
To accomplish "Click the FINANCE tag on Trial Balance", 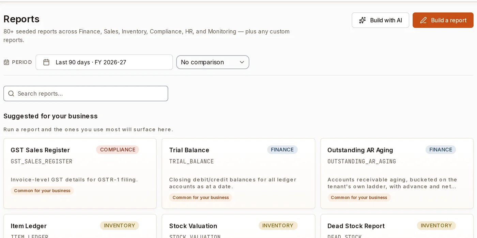I will coord(282,150).
